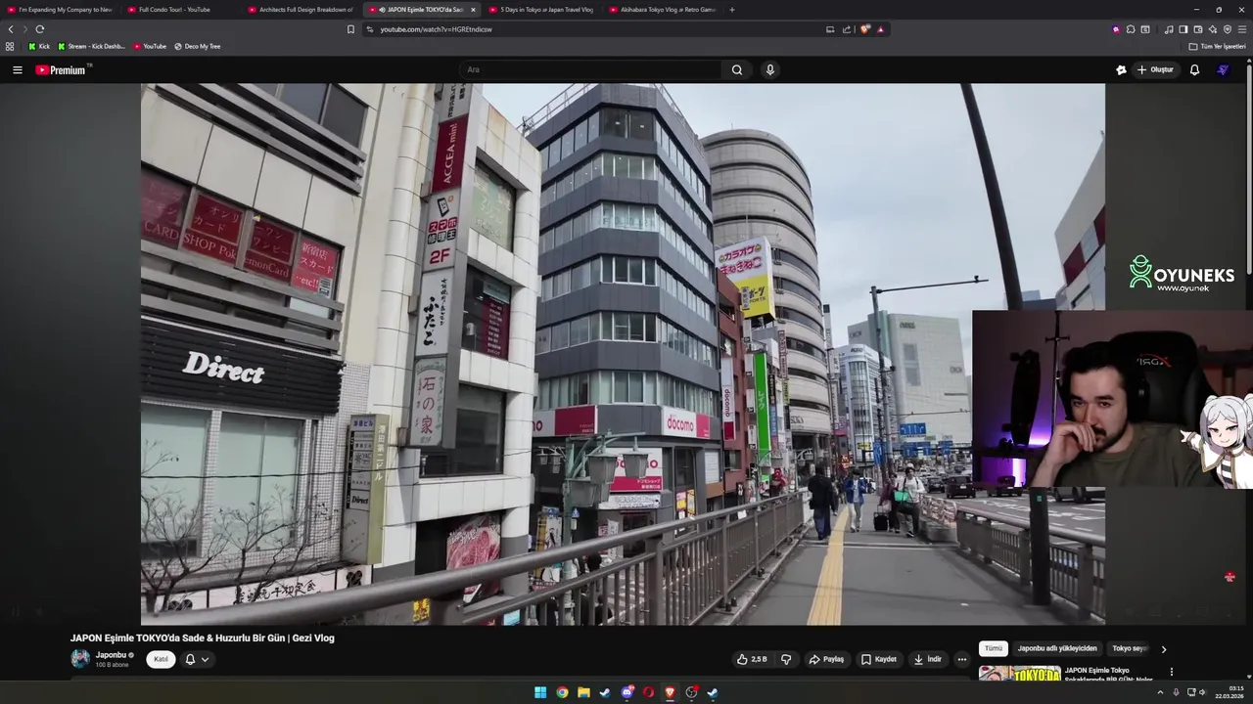This screenshot has width=1253, height=704.
Task: Click the address bar share icon
Action: click(x=847, y=29)
